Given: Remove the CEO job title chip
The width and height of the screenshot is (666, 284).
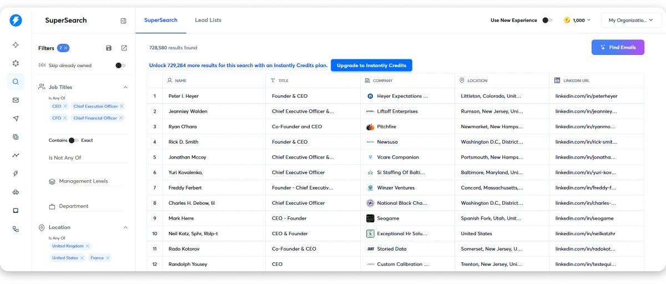Looking at the screenshot, I should click(x=65, y=106).
